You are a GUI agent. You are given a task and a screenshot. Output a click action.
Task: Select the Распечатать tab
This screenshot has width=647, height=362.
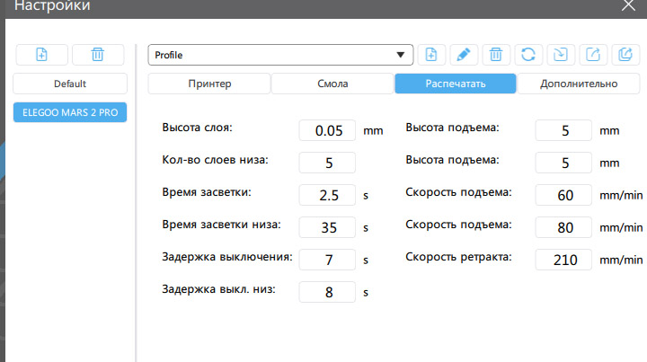[x=456, y=84]
